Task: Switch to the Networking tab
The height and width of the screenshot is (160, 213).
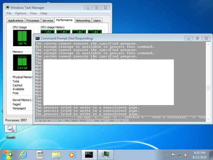Action: click(x=83, y=21)
